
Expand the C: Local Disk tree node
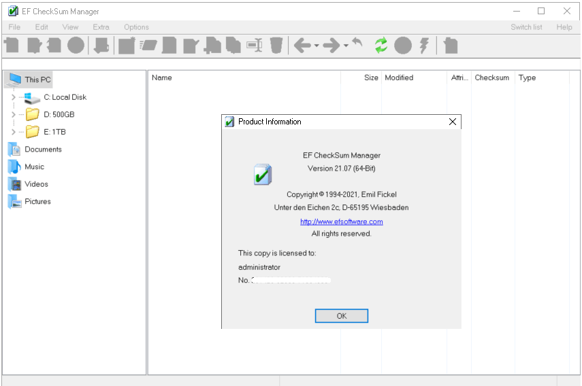14,97
